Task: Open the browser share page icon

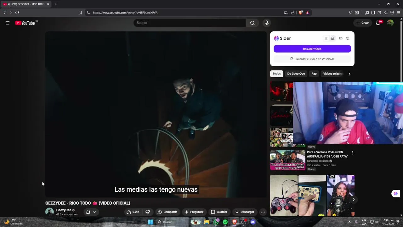Action: (293, 13)
